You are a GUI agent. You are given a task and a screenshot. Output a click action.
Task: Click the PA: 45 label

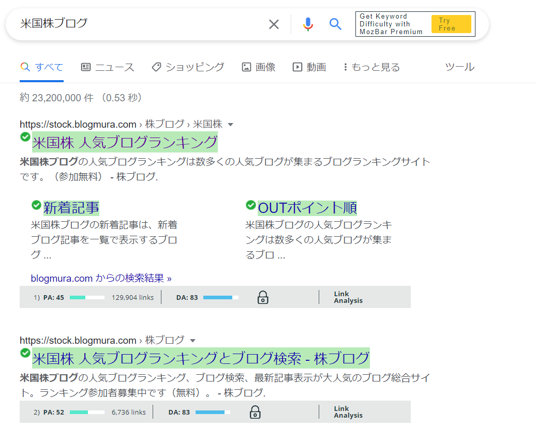point(54,298)
